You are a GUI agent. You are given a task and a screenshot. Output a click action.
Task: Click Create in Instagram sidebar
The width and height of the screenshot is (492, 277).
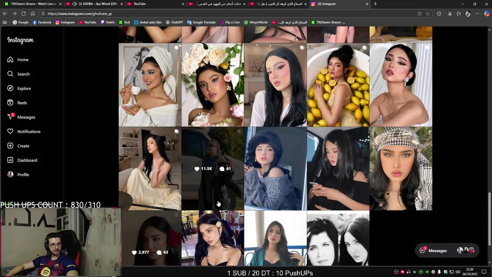[x=18, y=146]
